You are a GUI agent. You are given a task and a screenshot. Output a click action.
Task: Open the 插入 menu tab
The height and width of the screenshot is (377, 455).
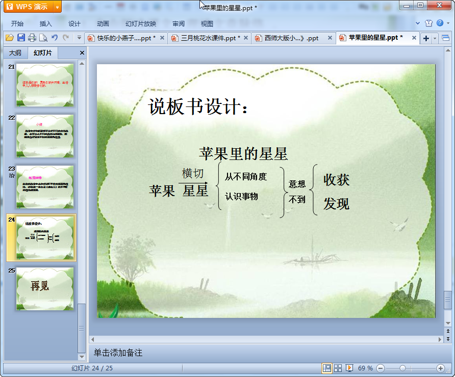coord(45,24)
